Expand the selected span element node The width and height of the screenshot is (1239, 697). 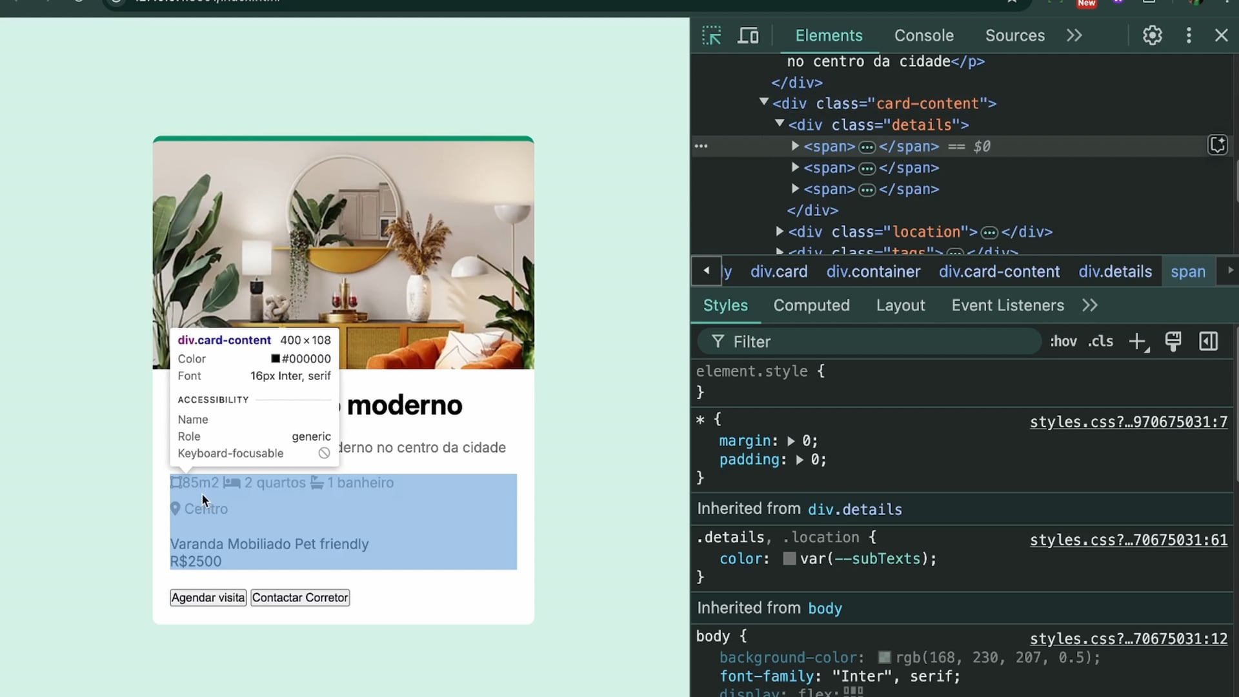point(795,146)
